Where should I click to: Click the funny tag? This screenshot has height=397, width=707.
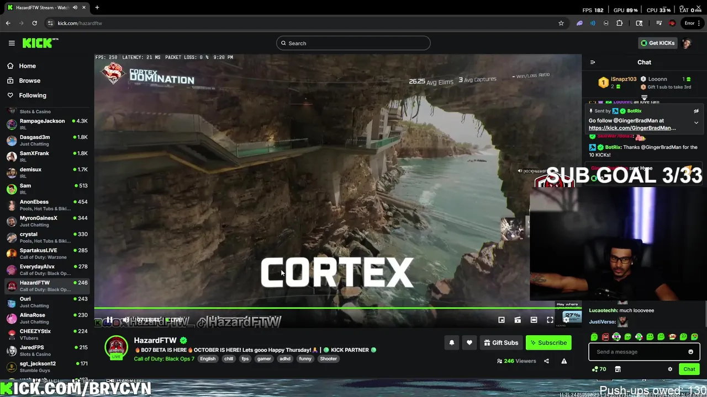pos(305,359)
